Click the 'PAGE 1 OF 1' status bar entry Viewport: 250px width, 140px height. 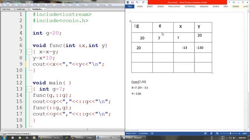click(x=131, y=133)
